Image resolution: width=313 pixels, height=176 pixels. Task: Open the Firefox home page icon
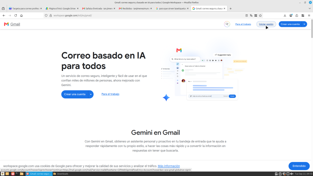[21, 15]
